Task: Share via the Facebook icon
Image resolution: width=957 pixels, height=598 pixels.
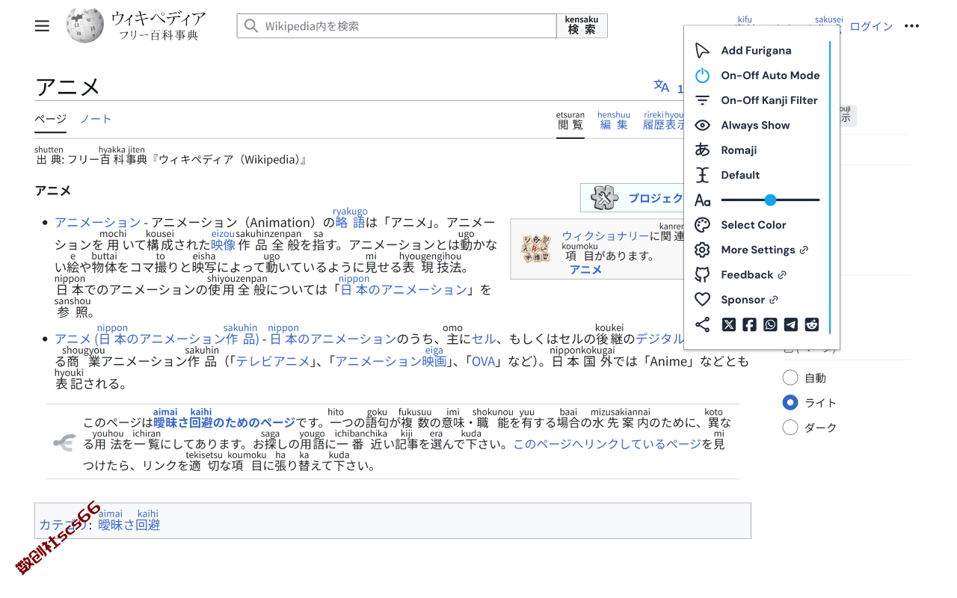Action: (x=749, y=324)
